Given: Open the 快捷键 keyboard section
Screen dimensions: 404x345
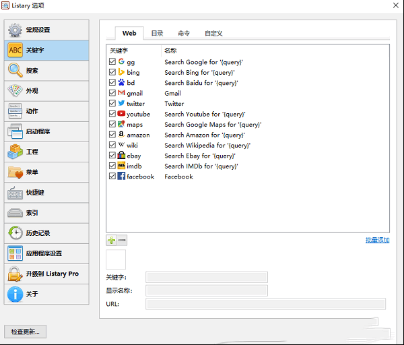Looking at the screenshot, I should (46, 193).
